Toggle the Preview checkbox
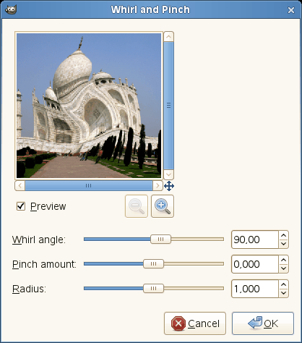302x343 pixels. point(21,206)
